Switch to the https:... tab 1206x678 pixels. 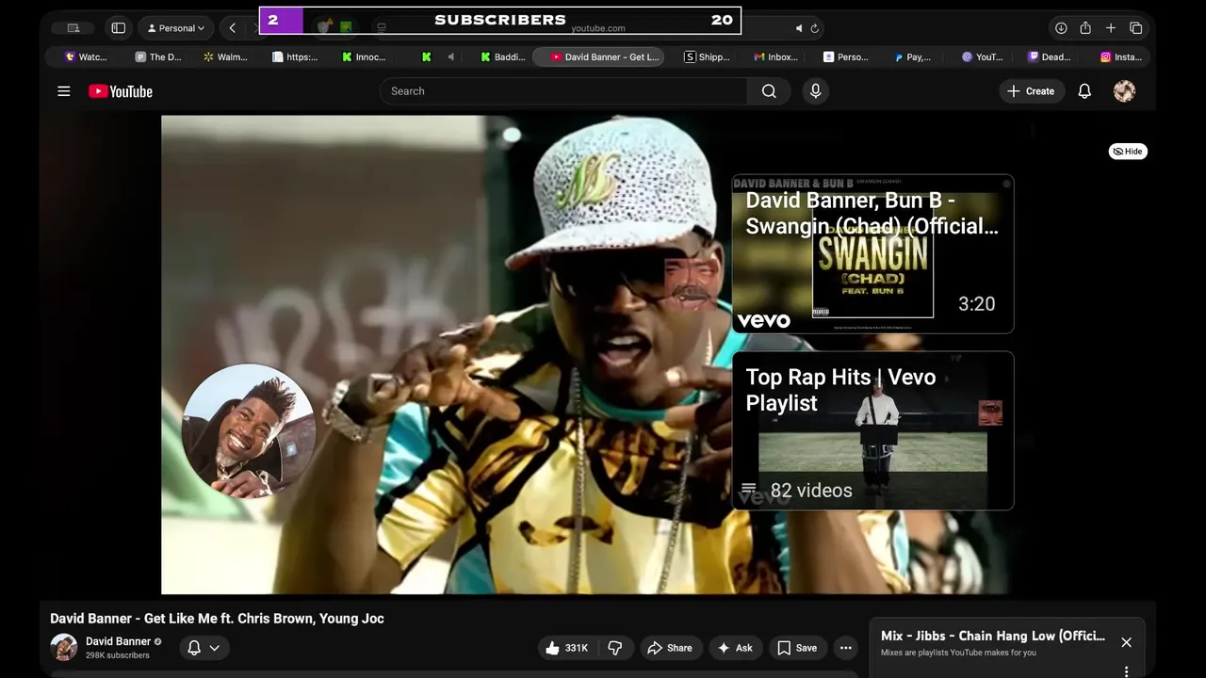295,56
